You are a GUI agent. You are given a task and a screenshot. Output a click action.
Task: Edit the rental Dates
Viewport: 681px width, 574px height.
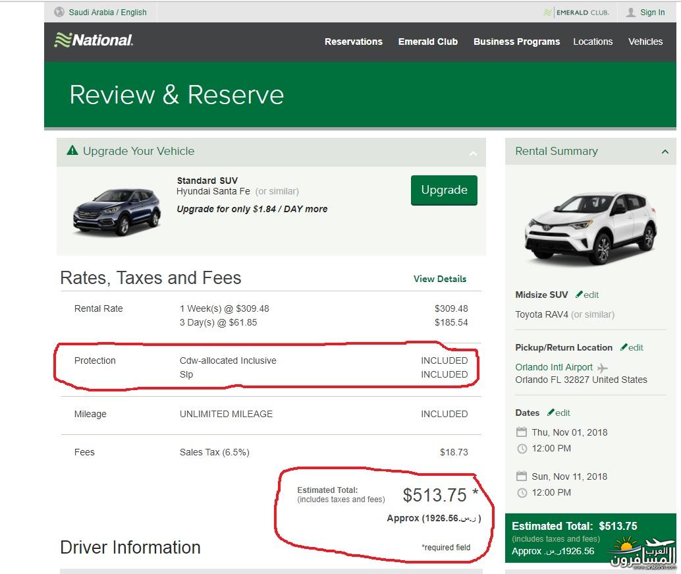pos(562,413)
